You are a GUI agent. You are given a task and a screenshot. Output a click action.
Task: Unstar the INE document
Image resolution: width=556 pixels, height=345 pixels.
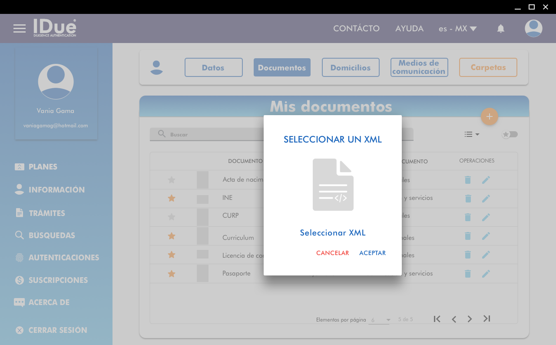(x=172, y=198)
